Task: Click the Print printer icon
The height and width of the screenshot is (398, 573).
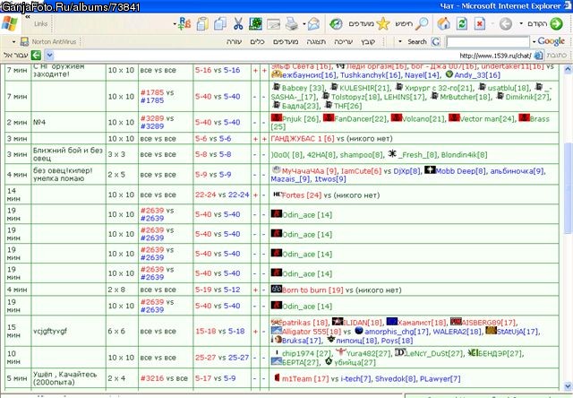Action: [x=292, y=24]
